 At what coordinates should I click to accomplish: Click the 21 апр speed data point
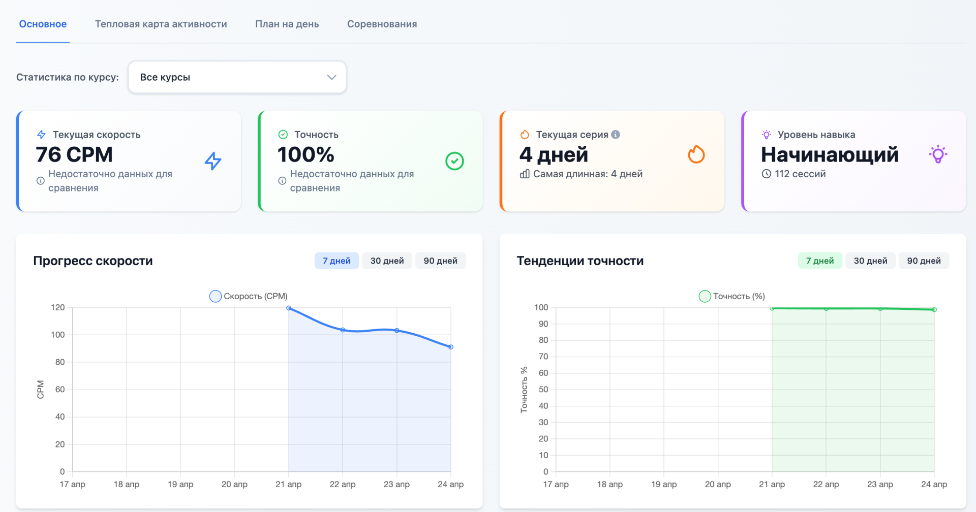pos(289,308)
